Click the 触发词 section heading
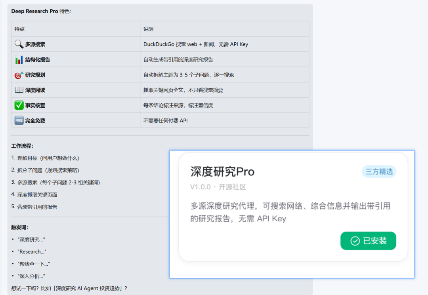Screen dimensions: 428x295 (19, 226)
